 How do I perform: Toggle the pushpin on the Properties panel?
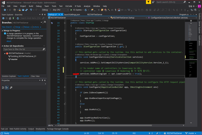click(x=42, y=80)
